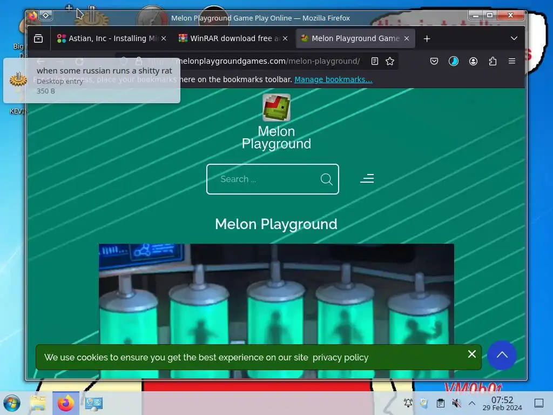Open the site navigation menu lines icon
Viewport: 553px width, 415px height.
367,178
